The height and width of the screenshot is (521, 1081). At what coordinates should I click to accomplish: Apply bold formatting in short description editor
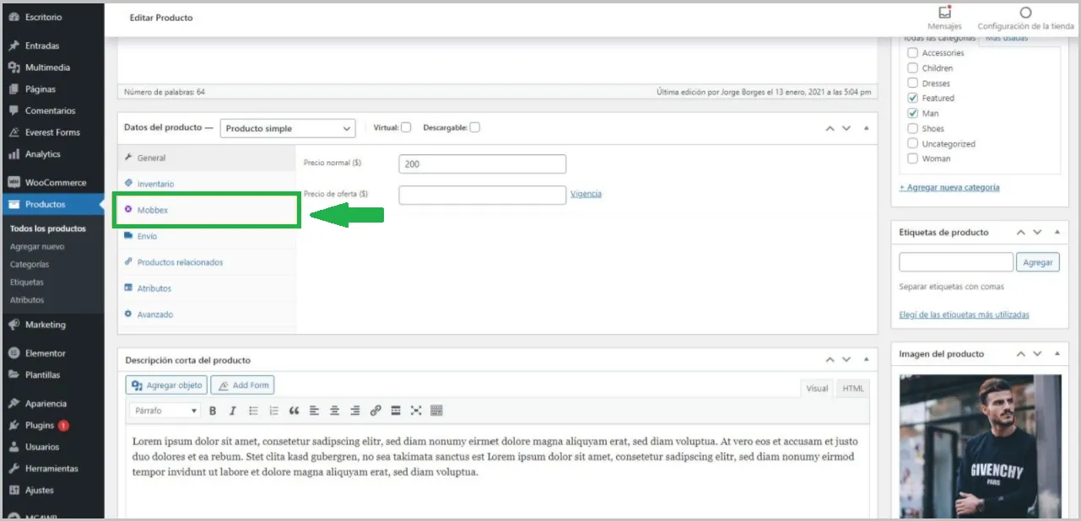pos(213,411)
